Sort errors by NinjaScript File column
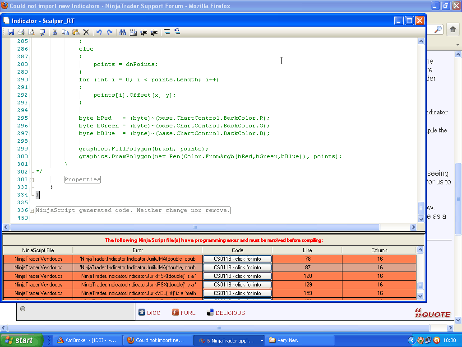This screenshot has height=347, width=462. pos(38,250)
